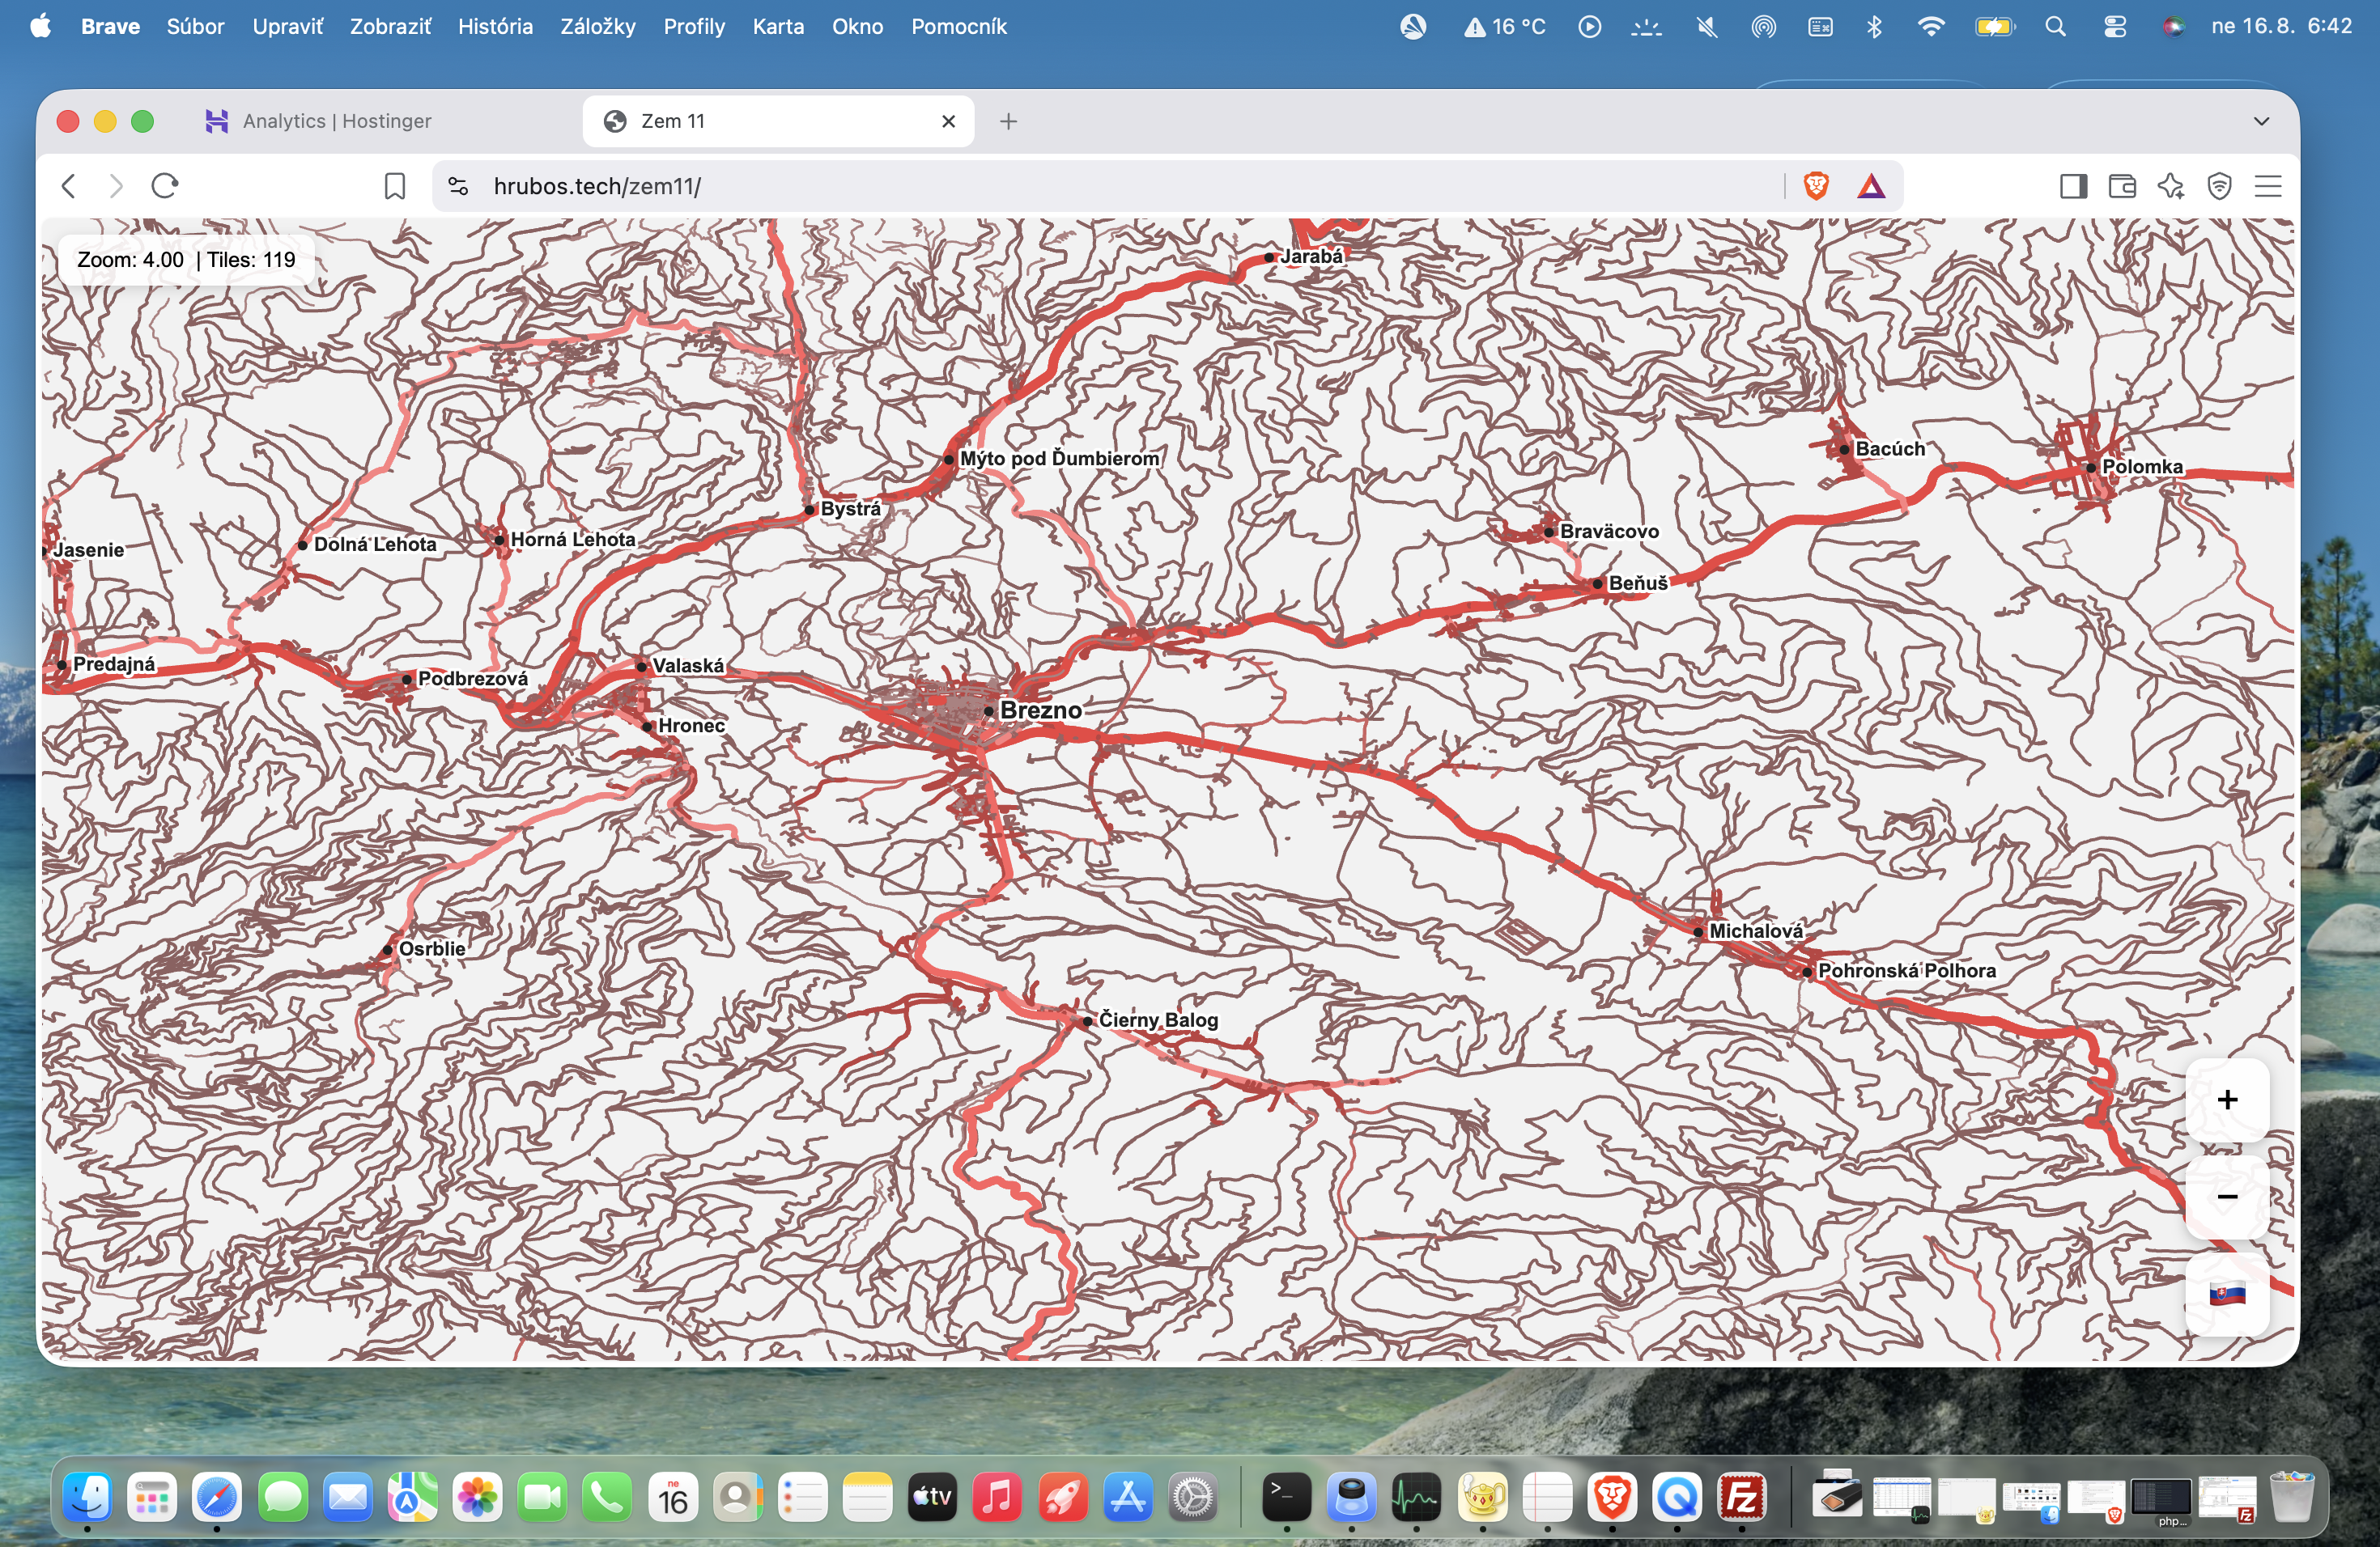Close the Zem 11 tab
The image size is (2380, 1547).
(949, 121)
